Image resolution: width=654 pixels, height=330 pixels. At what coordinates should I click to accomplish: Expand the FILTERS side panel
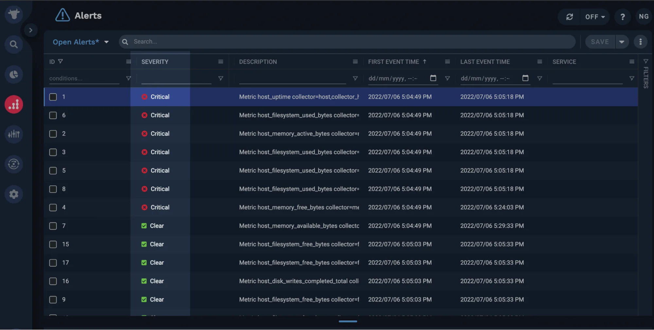(x=646, y=74)
